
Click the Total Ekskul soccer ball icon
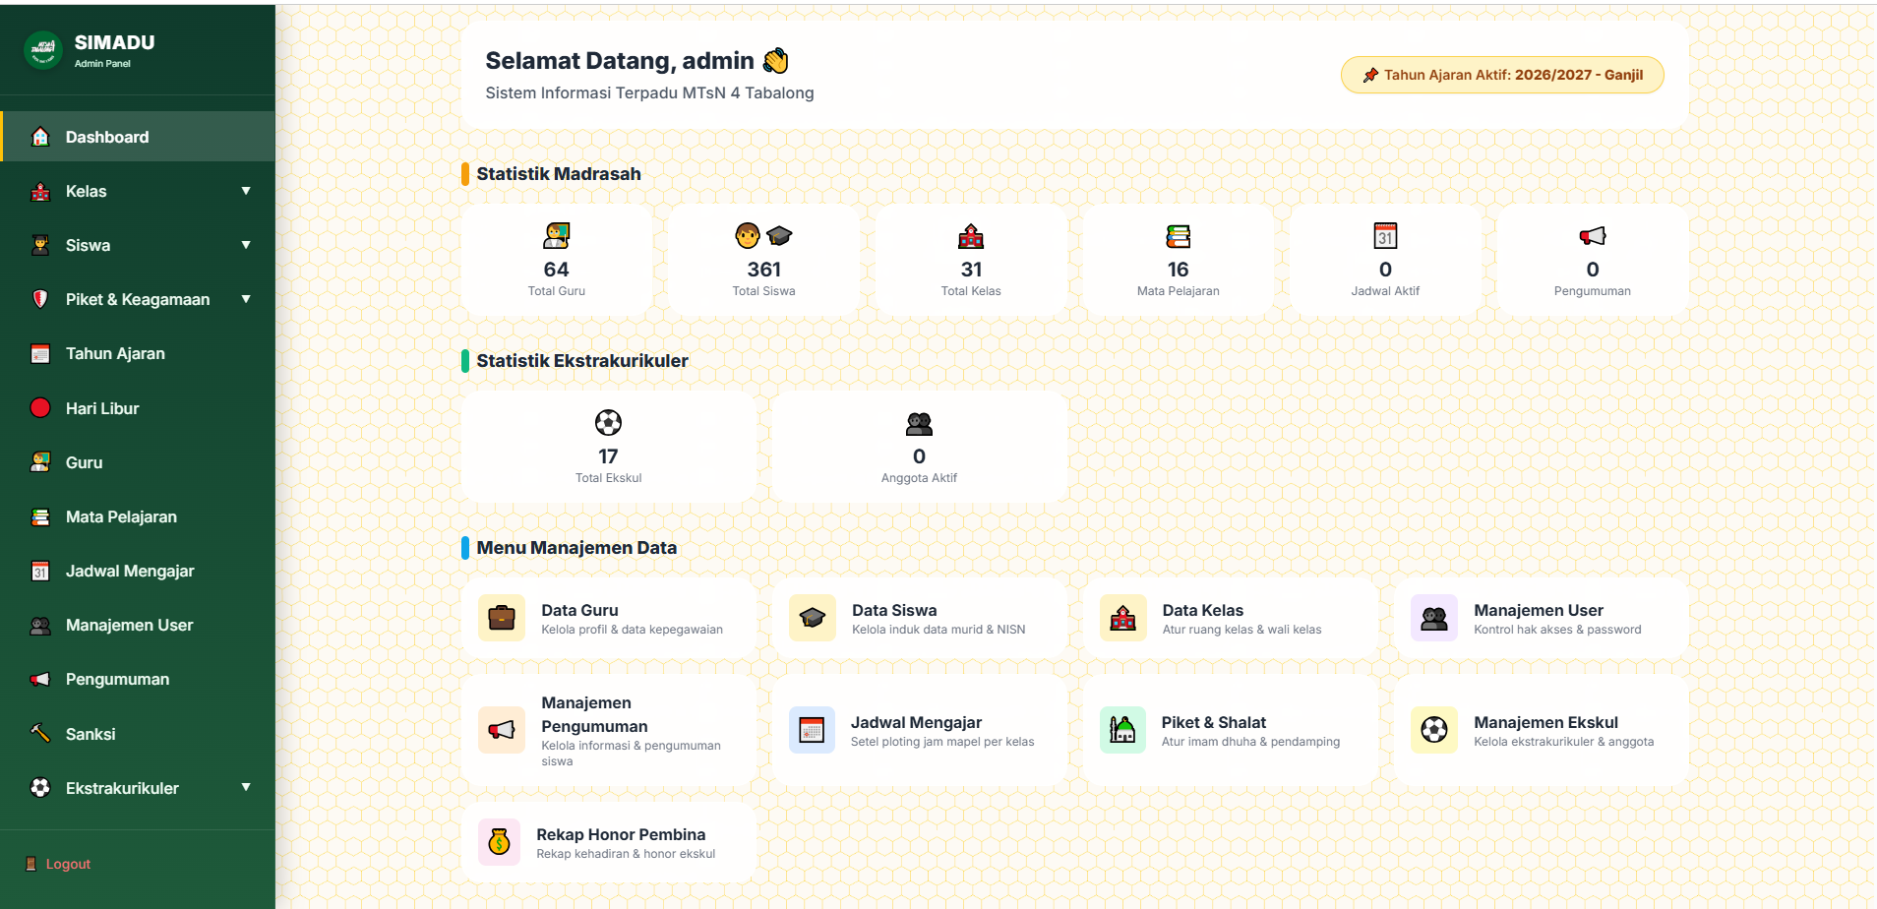pos(609,423)
